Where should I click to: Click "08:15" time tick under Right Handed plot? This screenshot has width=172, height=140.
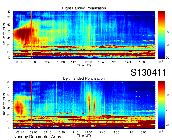20,62
